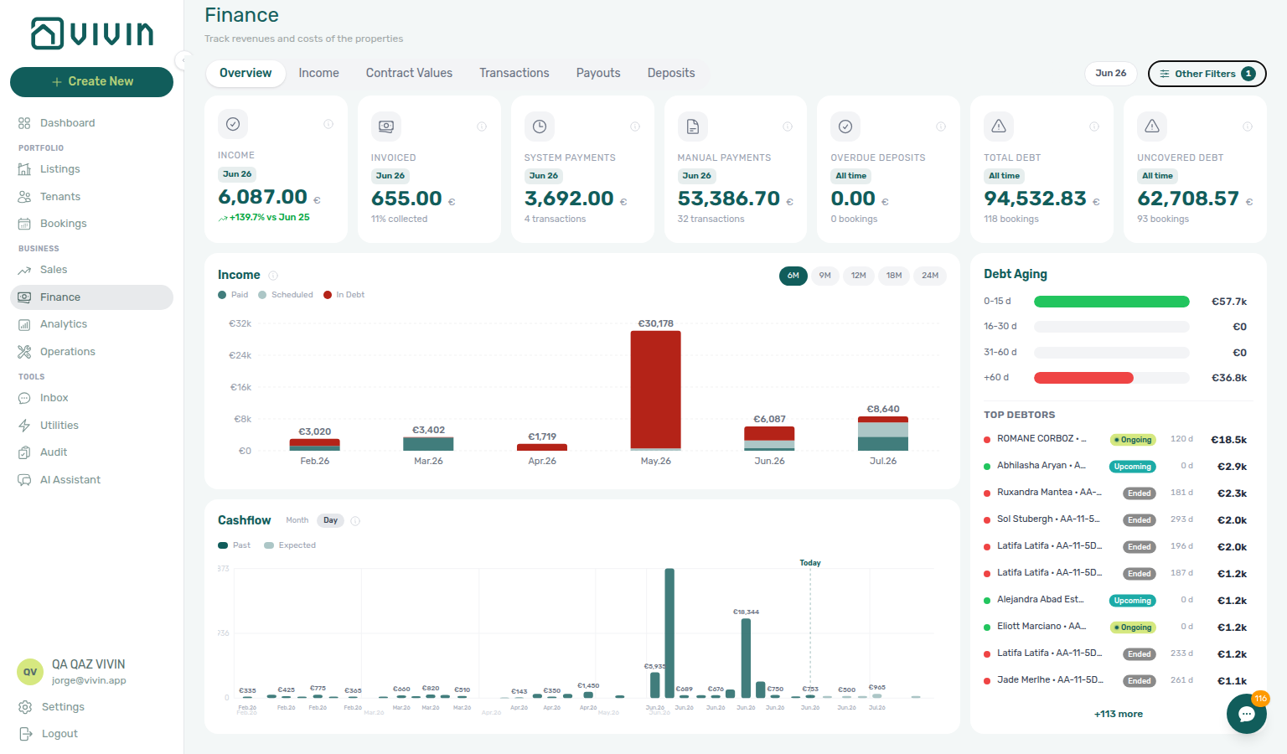The image size is (1287, 754).
Task: Open the info icon beside Income chart title
Action: coord(273,276)
